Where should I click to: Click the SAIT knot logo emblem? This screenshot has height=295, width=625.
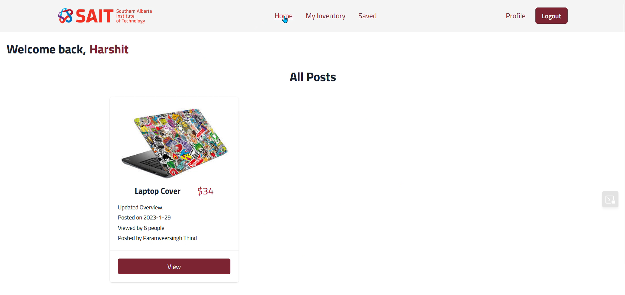(65, 16)
